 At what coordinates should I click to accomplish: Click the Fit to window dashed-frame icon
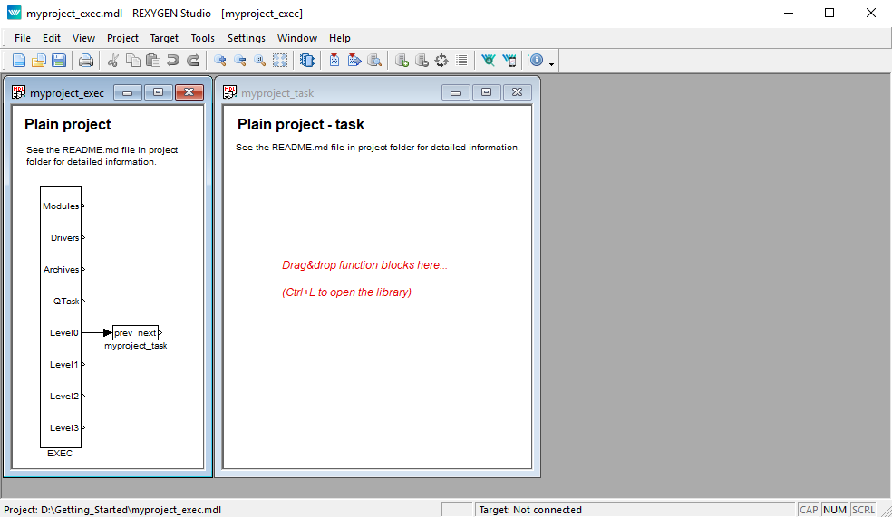click(280, 61)
